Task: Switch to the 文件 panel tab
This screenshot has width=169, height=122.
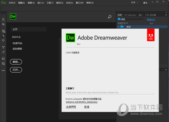Action: 120,15
